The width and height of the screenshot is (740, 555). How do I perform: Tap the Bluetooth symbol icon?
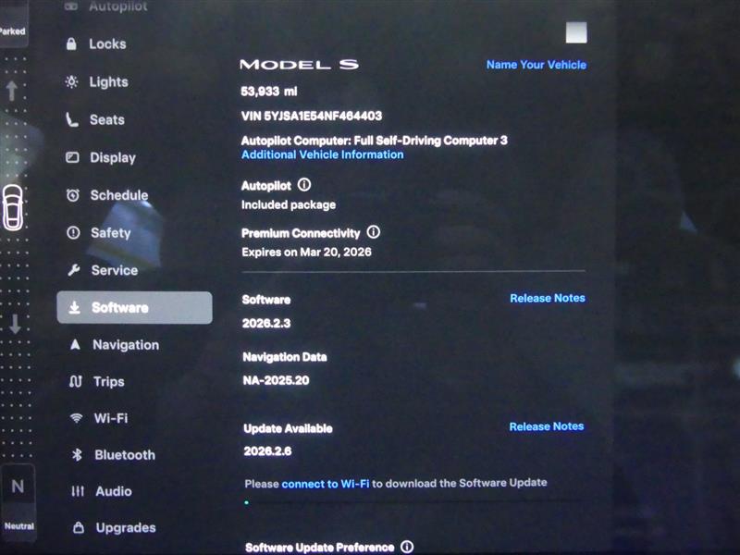[77, 455]
